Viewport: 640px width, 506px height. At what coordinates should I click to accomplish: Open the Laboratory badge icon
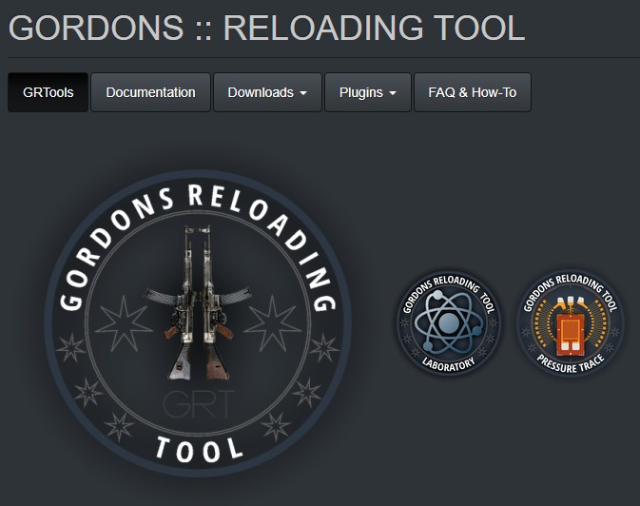coord(447,323)
